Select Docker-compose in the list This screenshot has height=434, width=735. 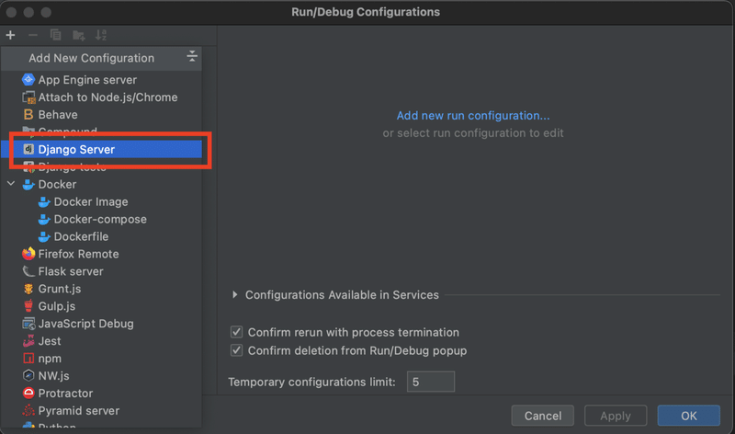coord(99,219)
